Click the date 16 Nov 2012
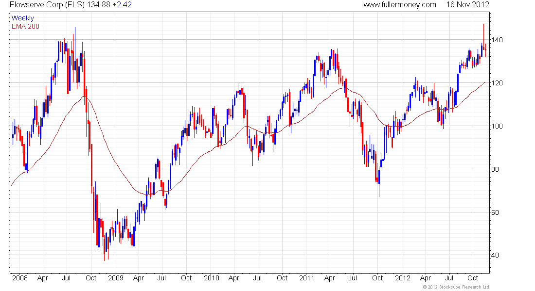Viewport: 535px width, 291px height. click(468, 5)
